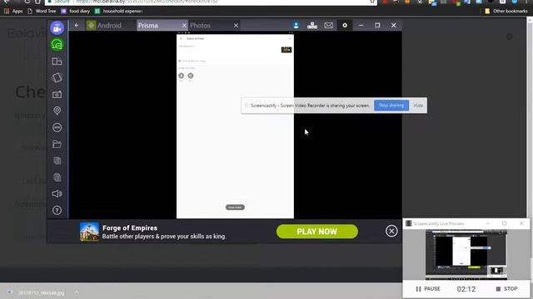
Task: Open the file folder icon in sidebar
Action: click(x=57, y=145)
